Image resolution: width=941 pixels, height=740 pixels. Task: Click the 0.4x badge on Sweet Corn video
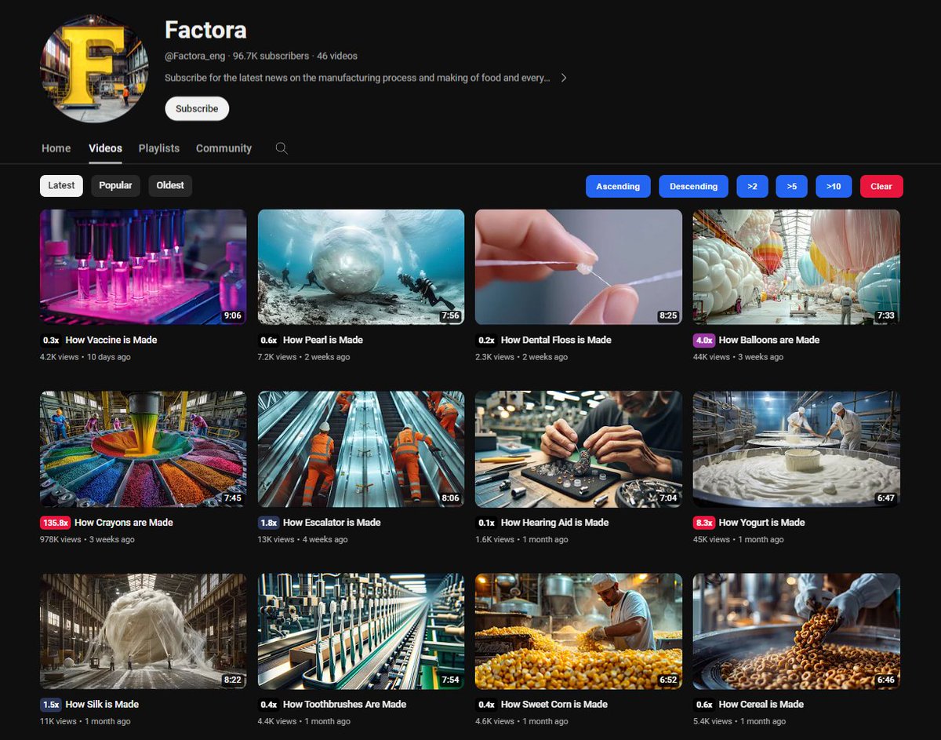pyautogui.click(x=486, y=704)
